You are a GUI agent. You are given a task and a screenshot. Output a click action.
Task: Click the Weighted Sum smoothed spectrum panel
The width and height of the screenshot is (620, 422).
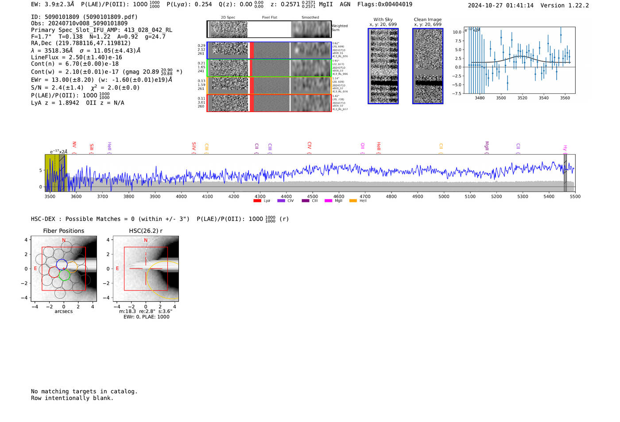click(x=311, y=29)
